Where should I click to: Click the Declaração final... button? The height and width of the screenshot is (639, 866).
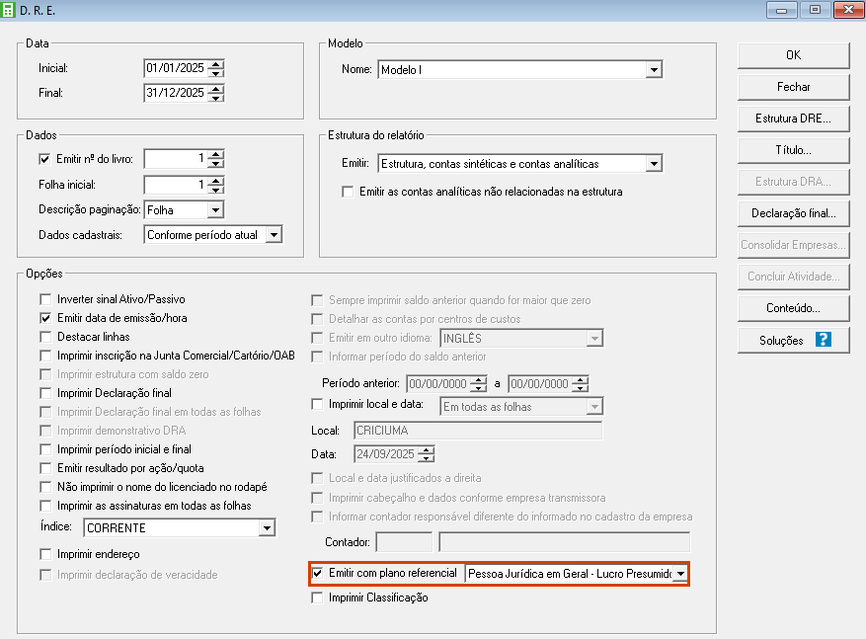click(793, 213)
